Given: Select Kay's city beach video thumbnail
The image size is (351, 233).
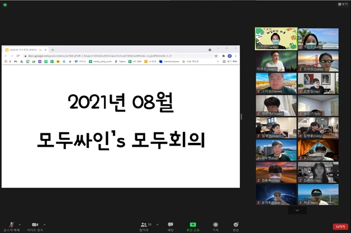Looking at the screenshot, I should [276, 150].
